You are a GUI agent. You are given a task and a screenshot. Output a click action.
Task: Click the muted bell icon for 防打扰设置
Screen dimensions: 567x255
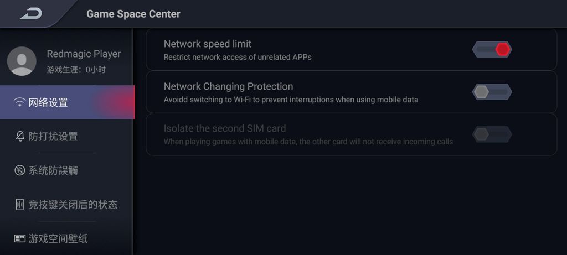pos(20,137)
